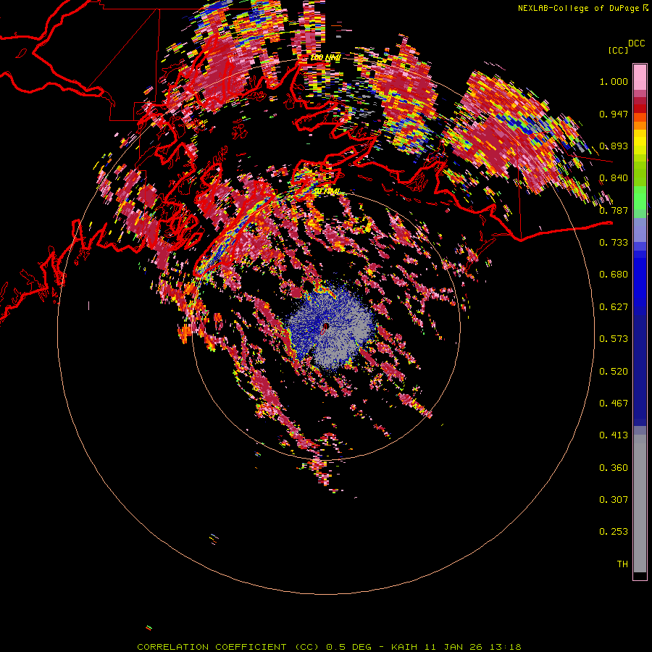Click the 0.413 legend value

[614, 435]
